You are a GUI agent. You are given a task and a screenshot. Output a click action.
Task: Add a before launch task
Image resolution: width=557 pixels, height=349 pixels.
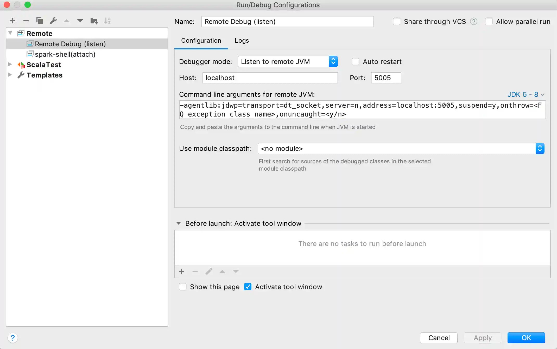[x=182, y=272]
